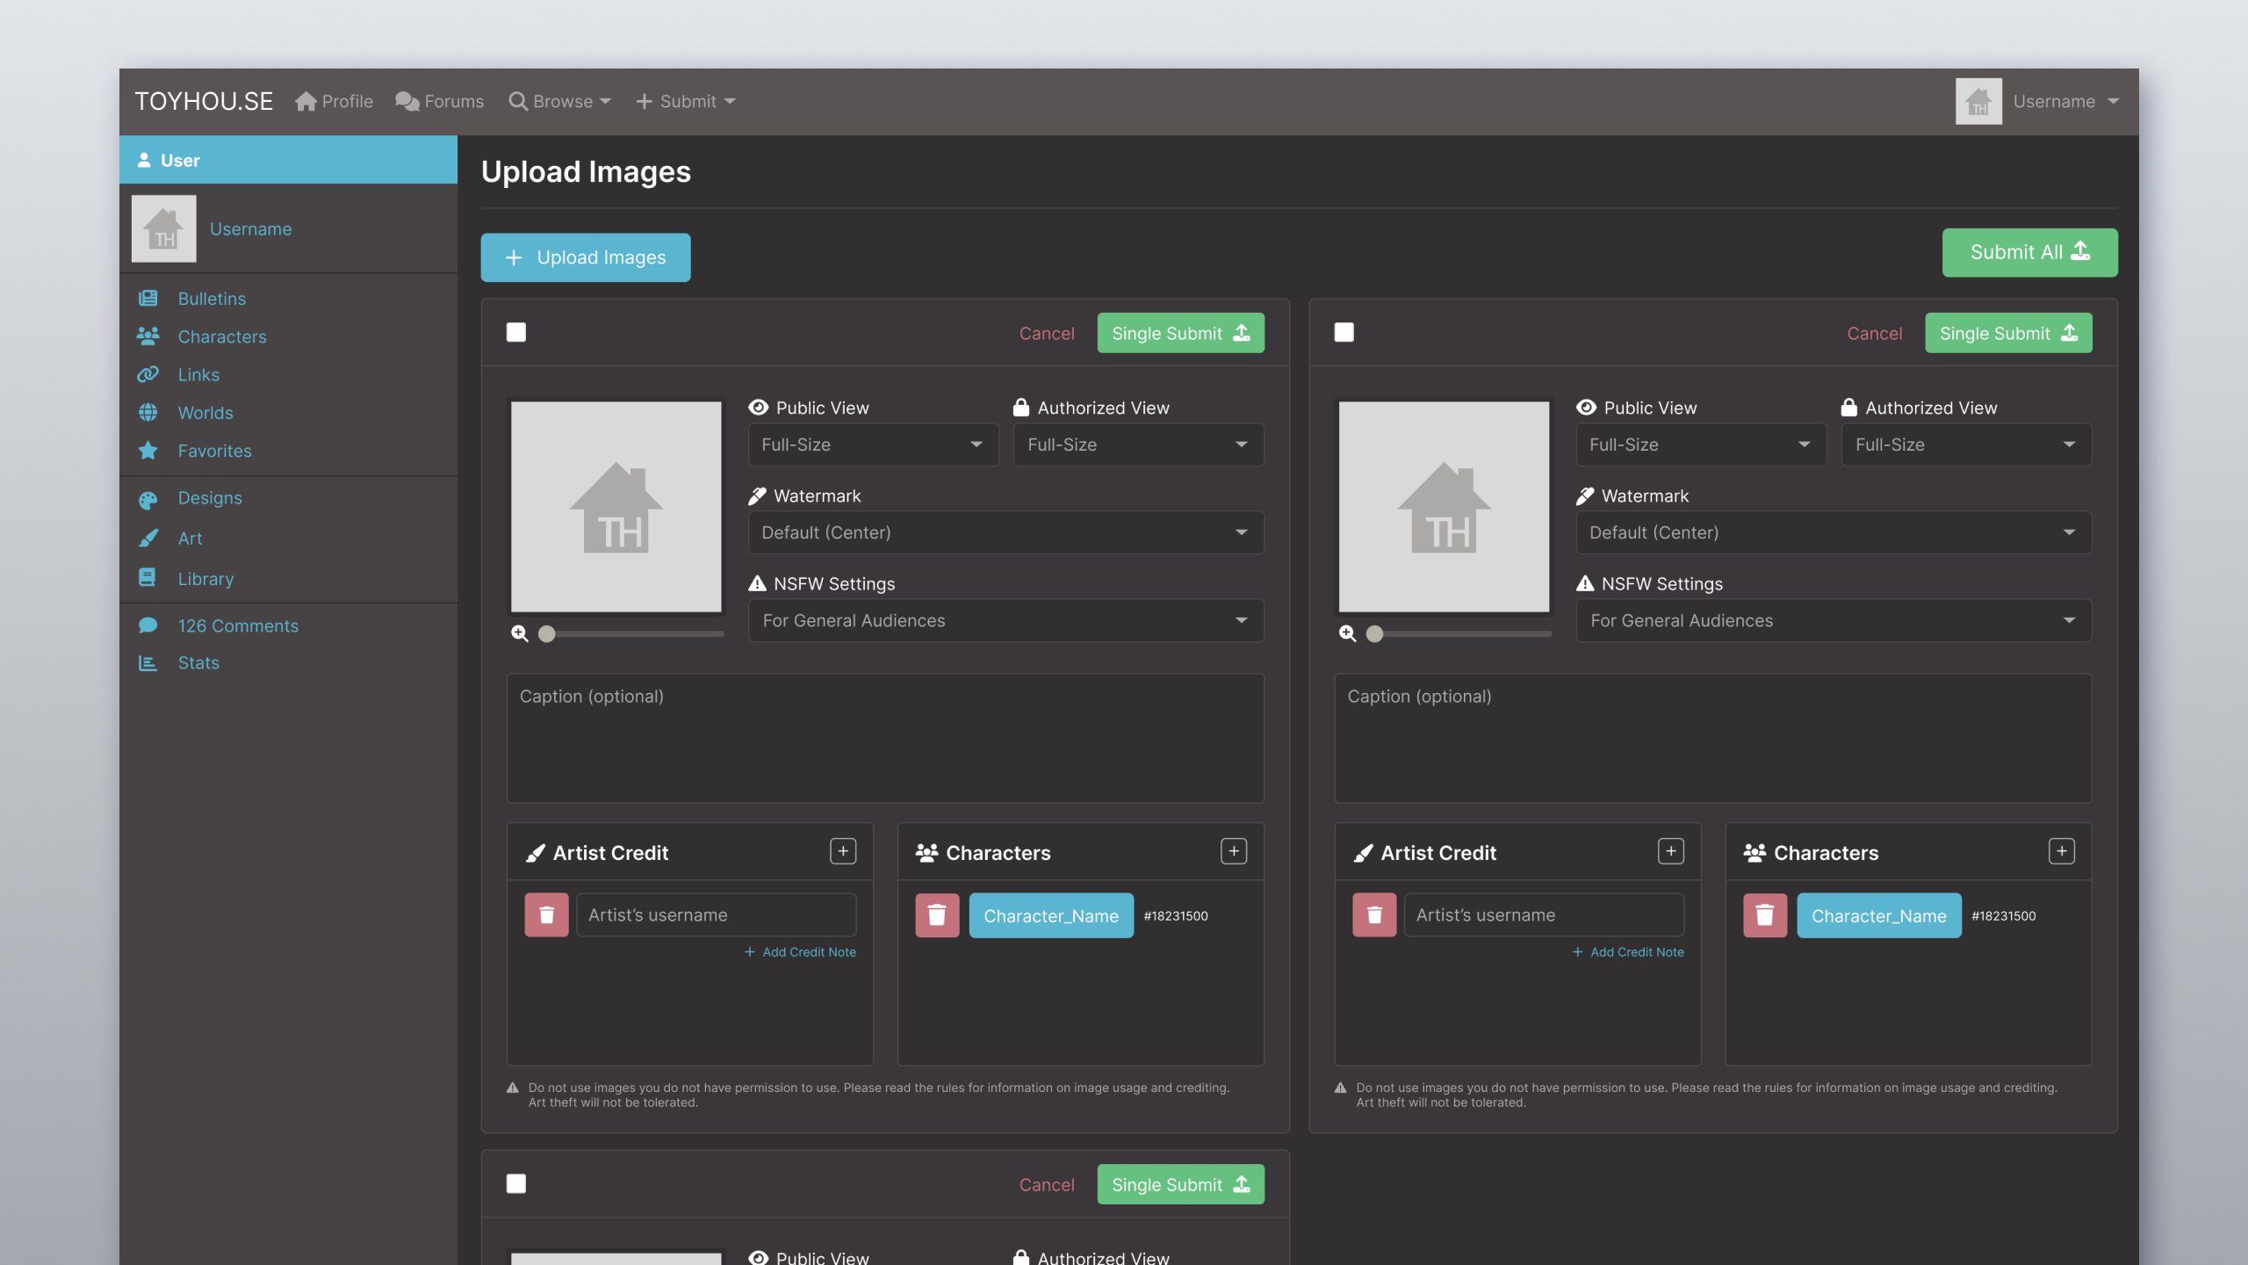The height and width of the screenshot is (1265, 2248).
Task: Open the Submit menu
Action: (x=686, y=102)
